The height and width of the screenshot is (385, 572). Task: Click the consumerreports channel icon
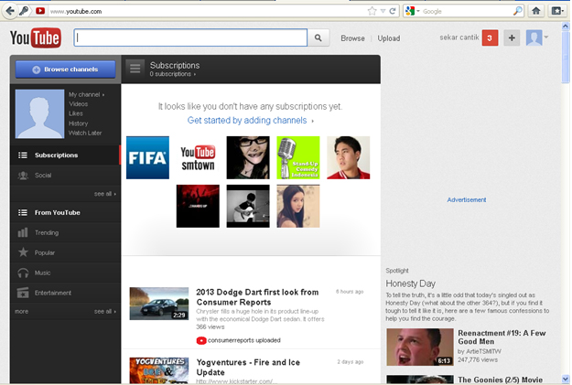tap(201, 340)
